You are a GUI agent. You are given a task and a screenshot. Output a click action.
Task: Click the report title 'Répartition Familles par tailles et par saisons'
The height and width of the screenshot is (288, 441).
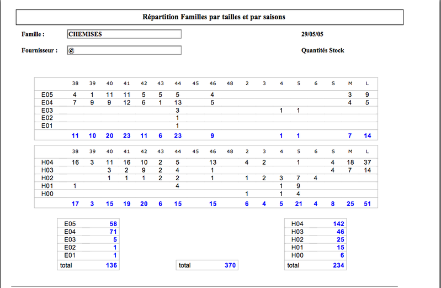214,17
